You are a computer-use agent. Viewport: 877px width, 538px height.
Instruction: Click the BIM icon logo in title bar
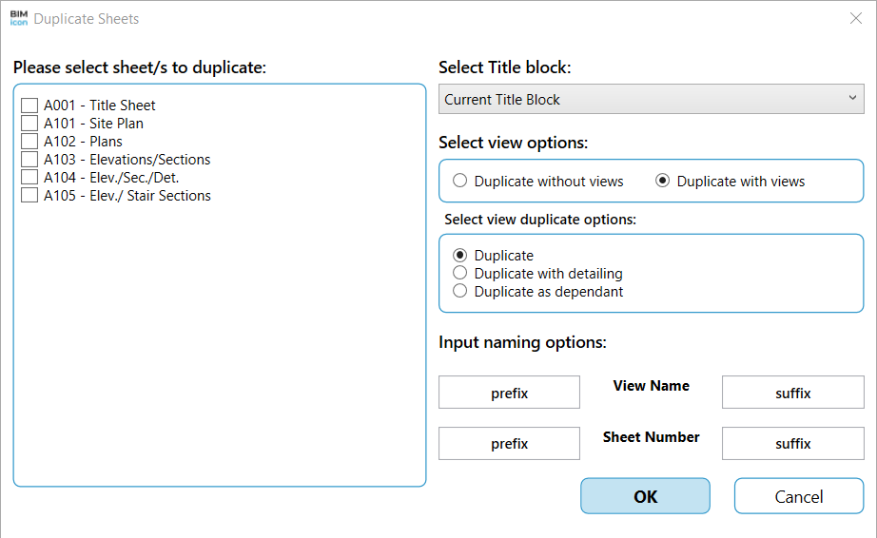click(18, 19)
